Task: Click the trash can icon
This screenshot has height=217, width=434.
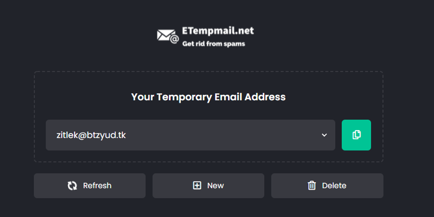Action: (312, 186)
